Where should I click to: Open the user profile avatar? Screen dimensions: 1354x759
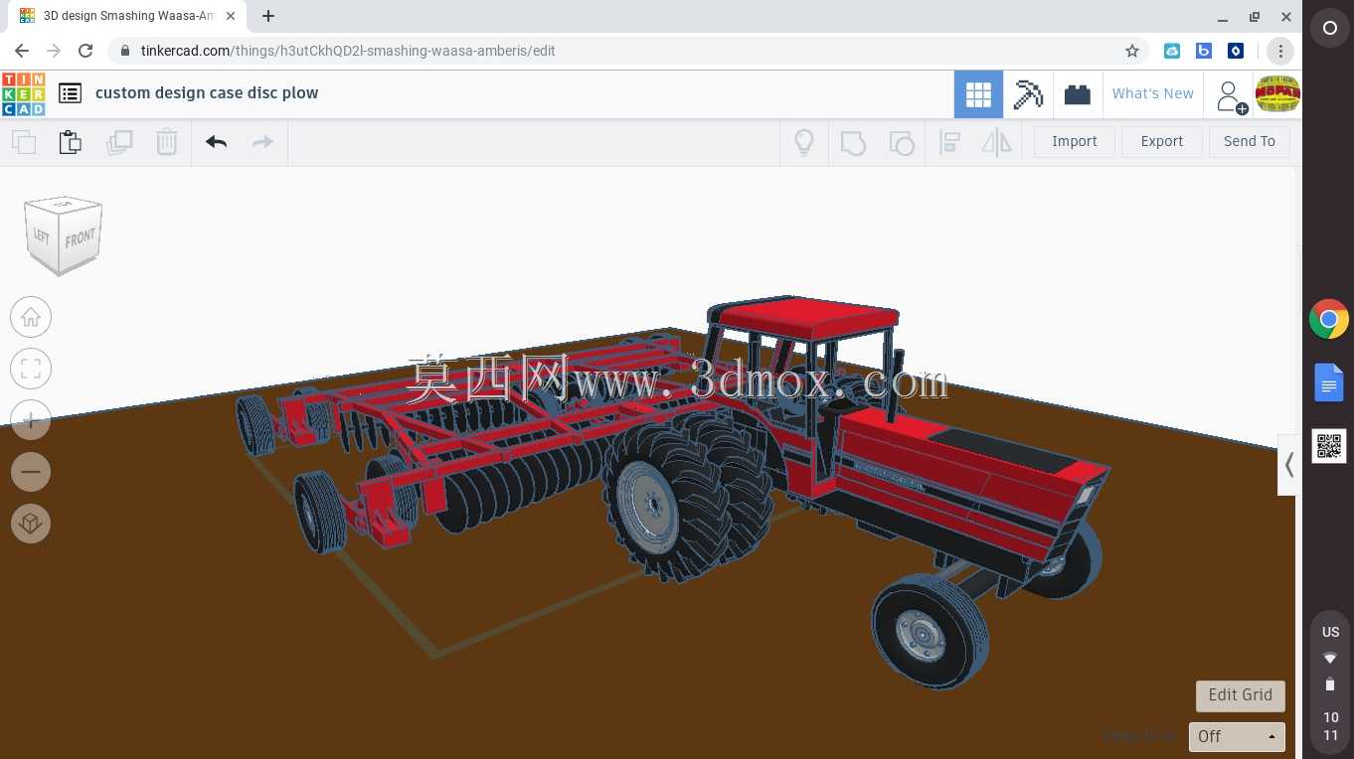point(1277,94)
